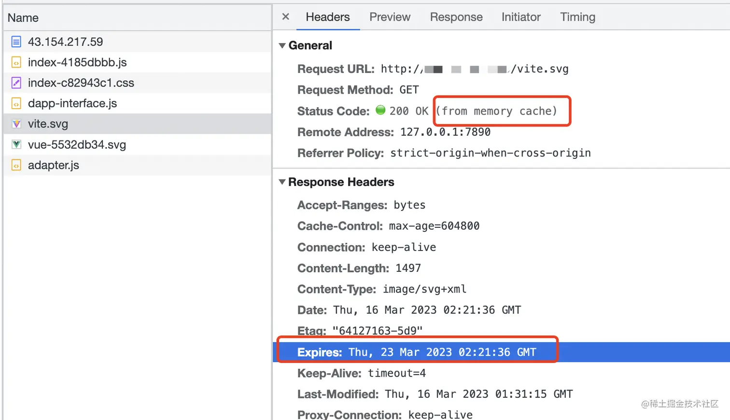Image resolution: width=730 pixels, height=420 pixels.
Task: Click the Connection header value keep-alive
Action: (x=404, y=247)
